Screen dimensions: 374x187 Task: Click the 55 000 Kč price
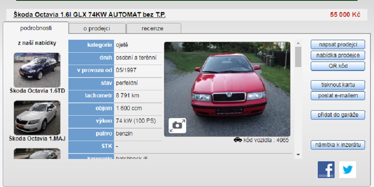tap(345, 14)
